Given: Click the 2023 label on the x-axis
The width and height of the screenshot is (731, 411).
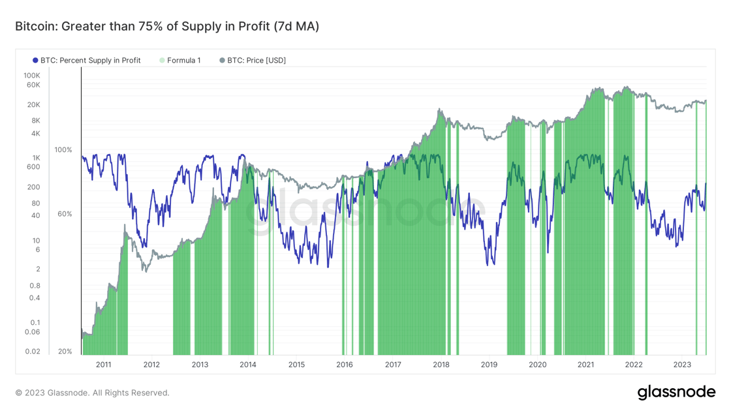Looking at the screenshot, I should [x=682, y=365].
